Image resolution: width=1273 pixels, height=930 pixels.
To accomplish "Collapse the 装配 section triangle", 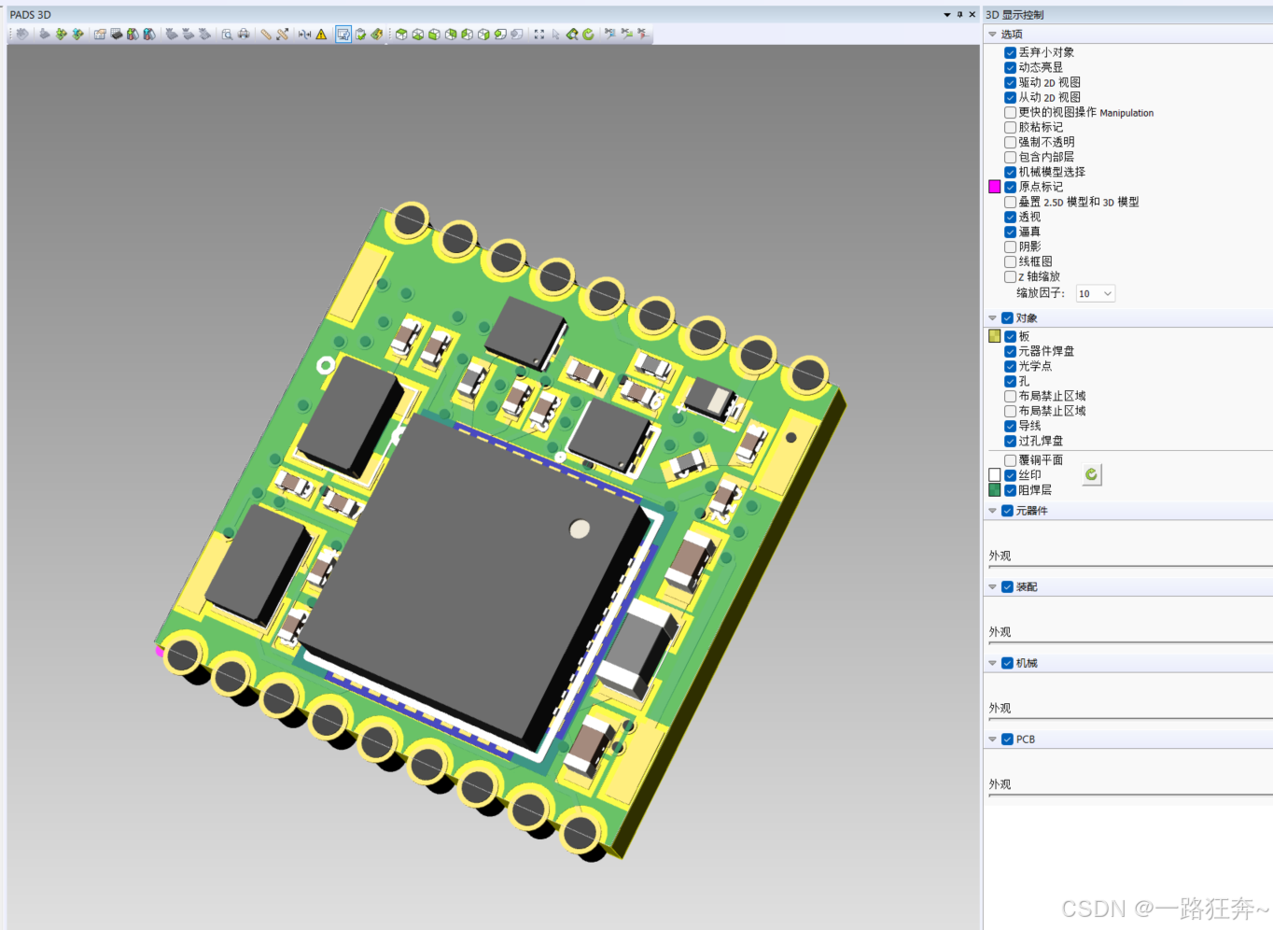I will tap(992, 587).
